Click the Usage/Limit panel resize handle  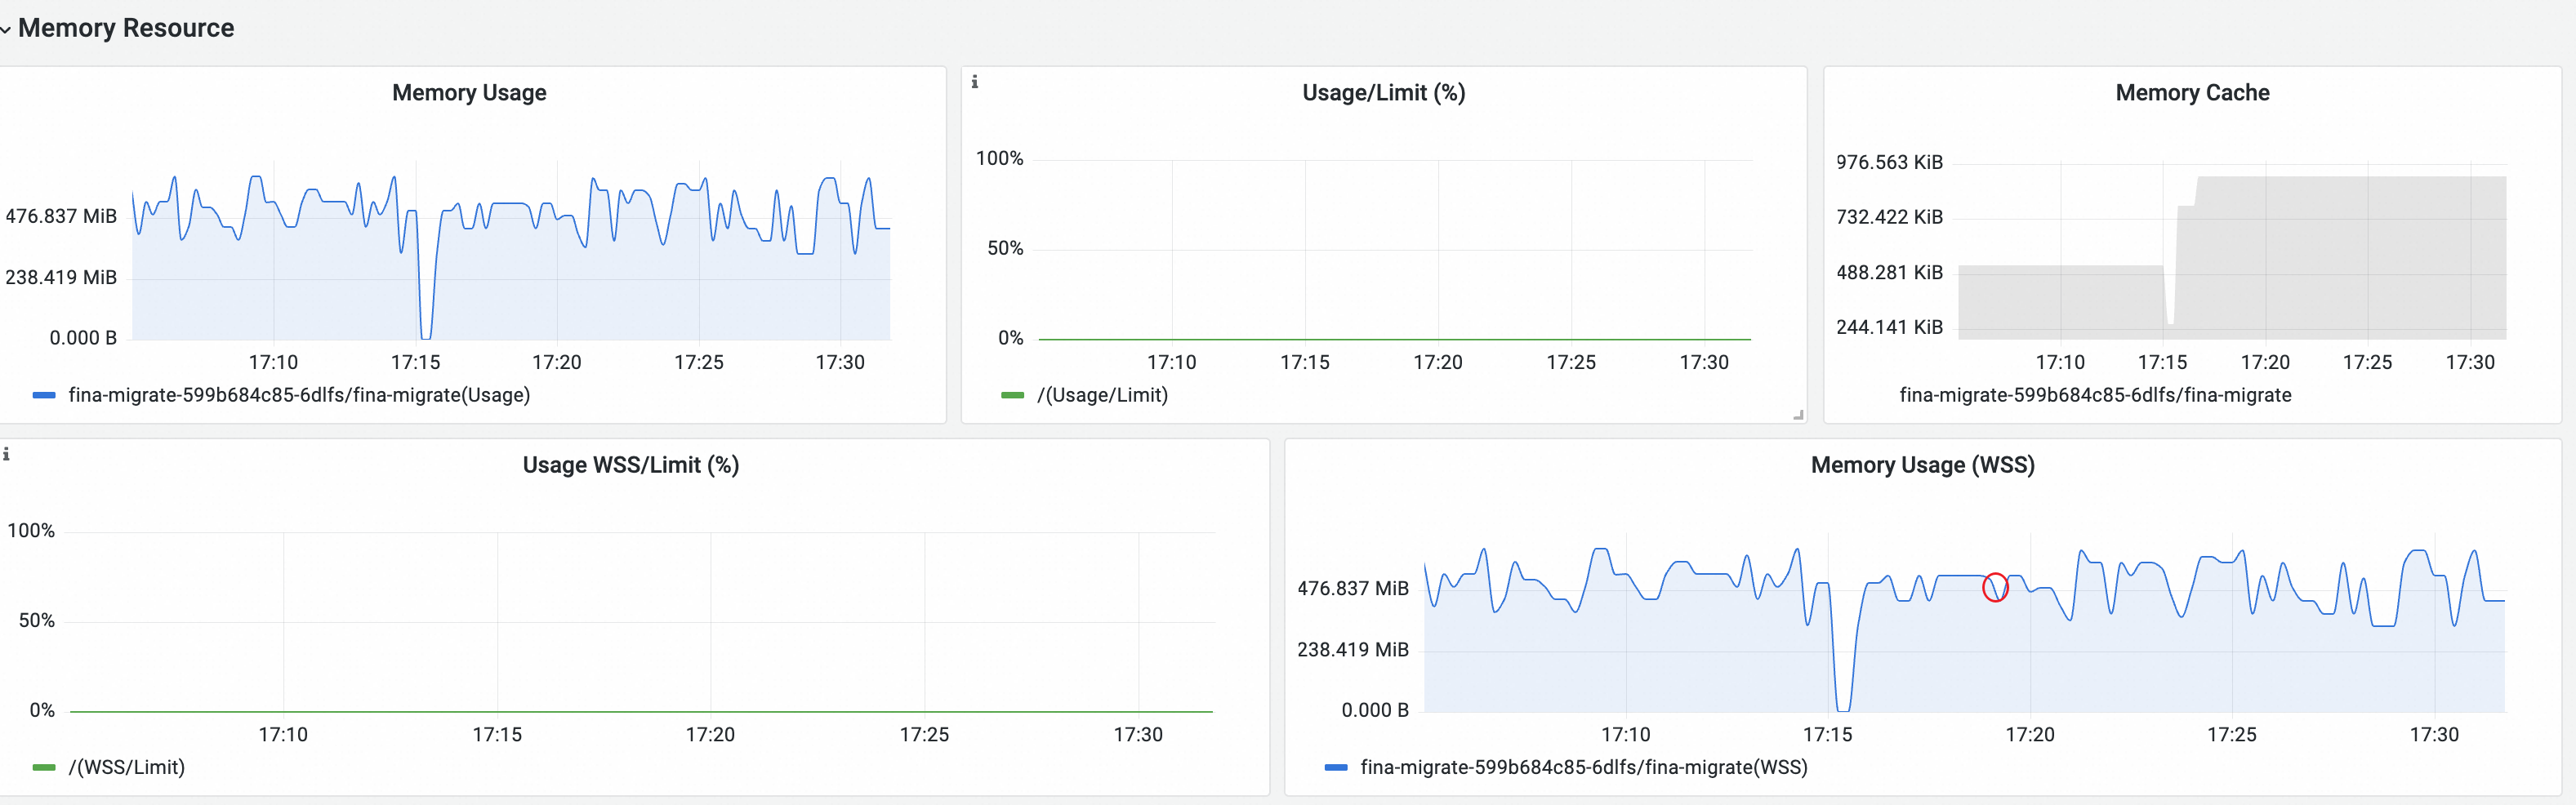(x=1798, y=414)
